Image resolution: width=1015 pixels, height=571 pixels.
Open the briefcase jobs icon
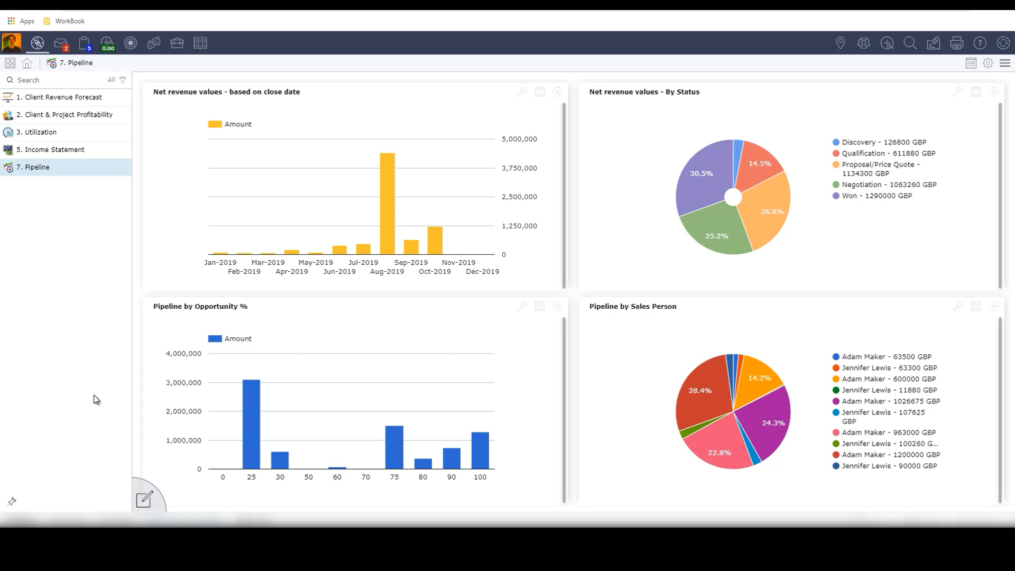coord(177,43)
